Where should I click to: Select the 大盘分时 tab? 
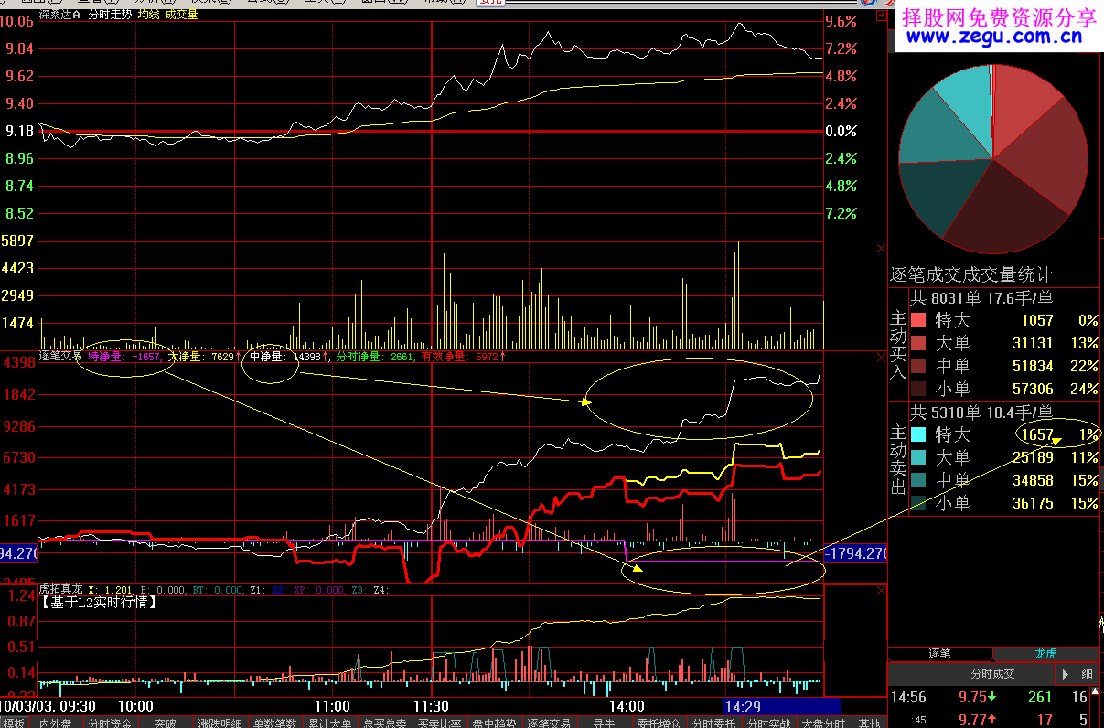coord(823,723)
